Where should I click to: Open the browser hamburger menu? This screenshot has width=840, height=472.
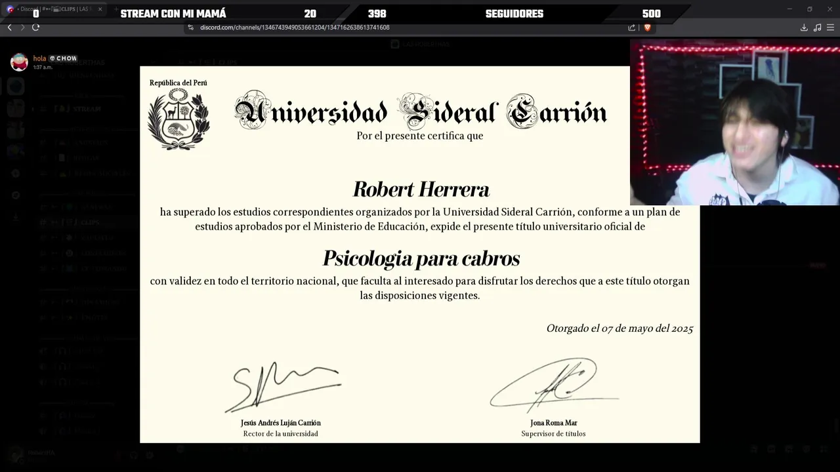point(830,28)
